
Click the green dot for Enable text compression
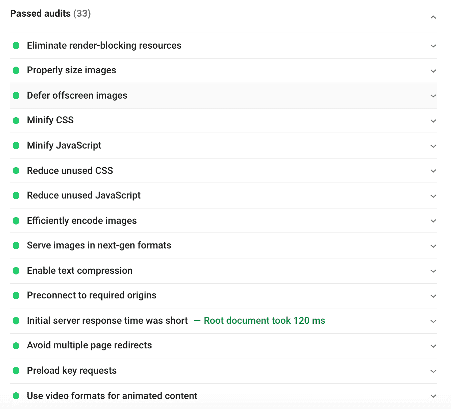tap(16, 271)
